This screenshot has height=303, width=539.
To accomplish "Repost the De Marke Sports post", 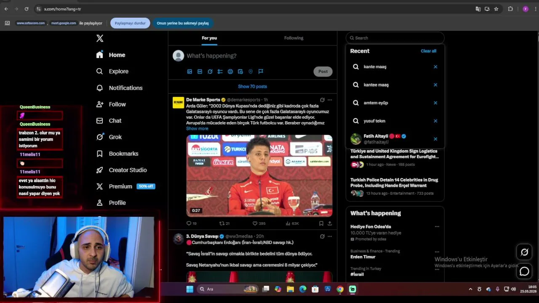I will point(224,223).
